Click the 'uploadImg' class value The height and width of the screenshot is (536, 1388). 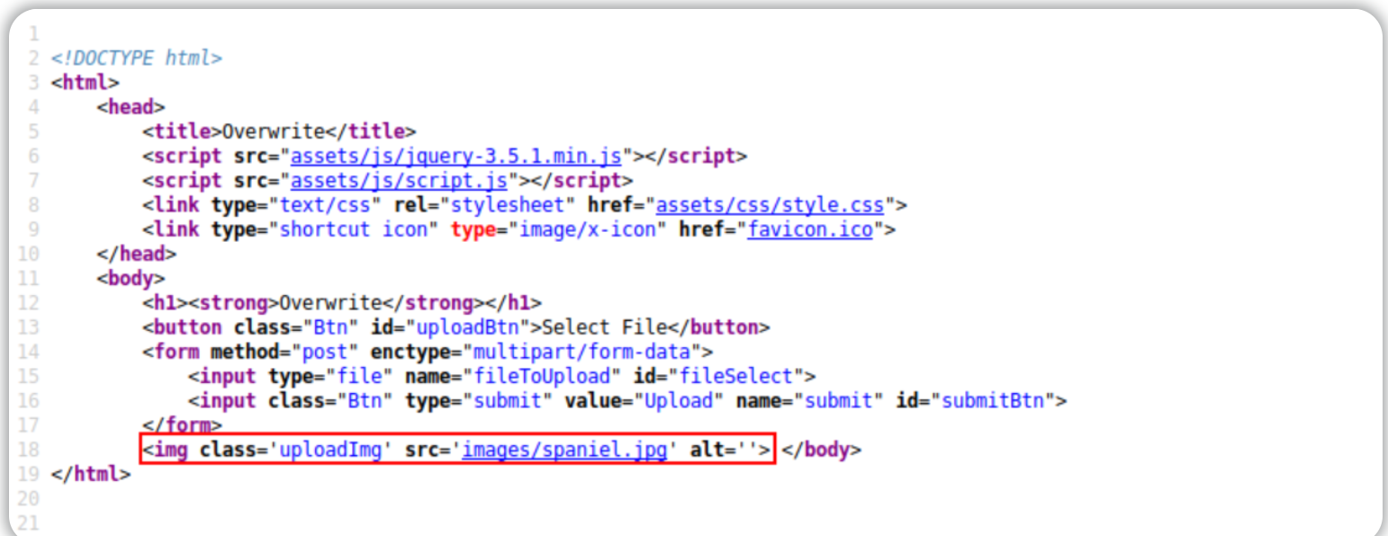coord(330,450)
